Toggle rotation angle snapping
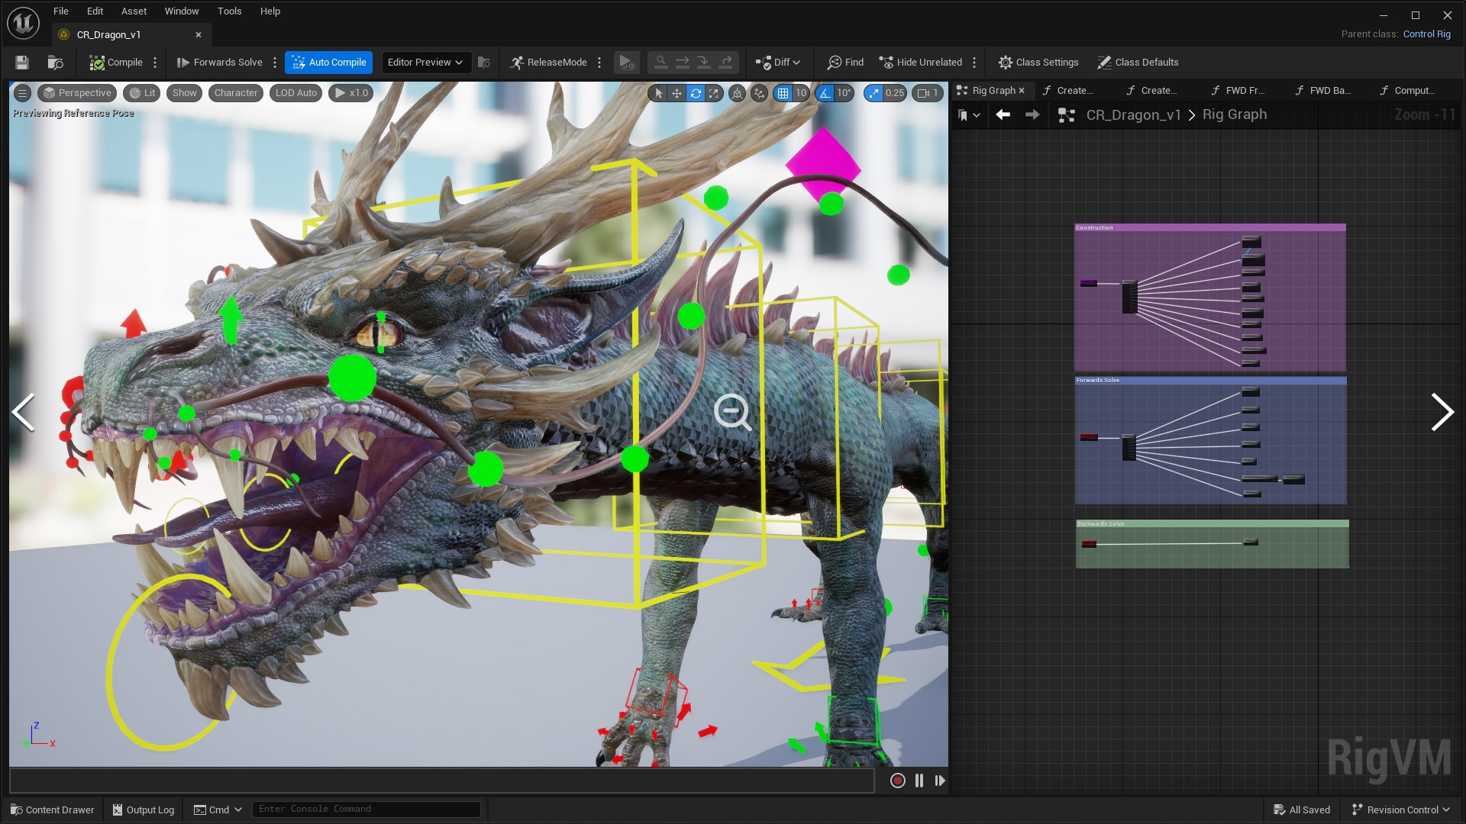The height and width of the screenshot is (824, 1466). pos(825,93)
